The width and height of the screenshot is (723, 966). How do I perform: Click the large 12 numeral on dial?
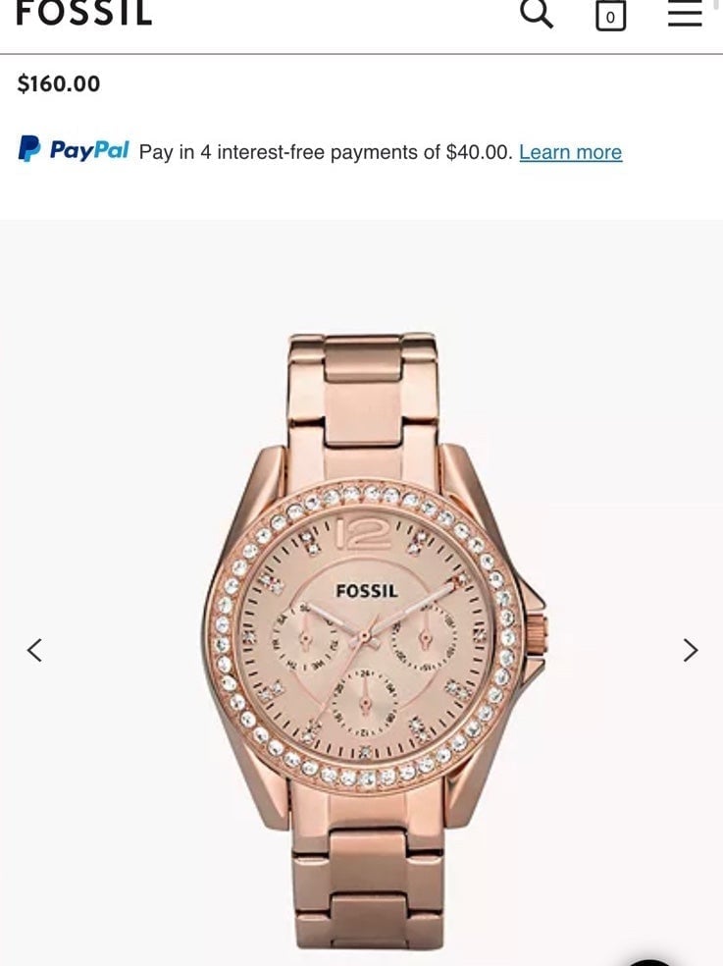pos(363,533)
